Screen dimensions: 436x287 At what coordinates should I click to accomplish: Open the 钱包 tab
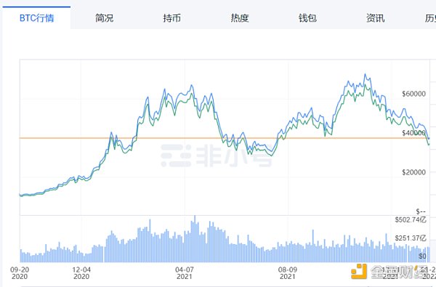[307, 18]
